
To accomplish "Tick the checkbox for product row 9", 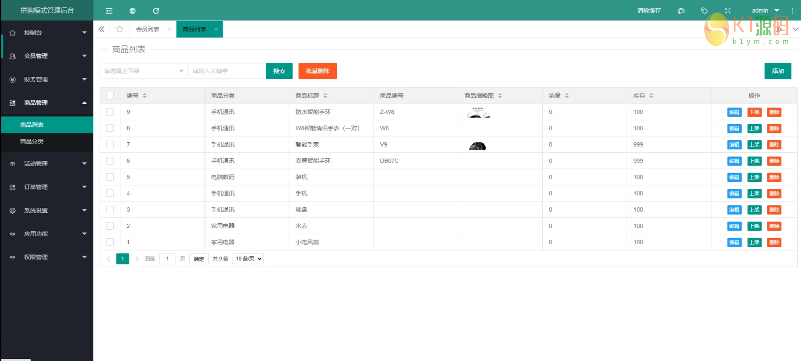I will pyautogui.click(x=110, y=112).
